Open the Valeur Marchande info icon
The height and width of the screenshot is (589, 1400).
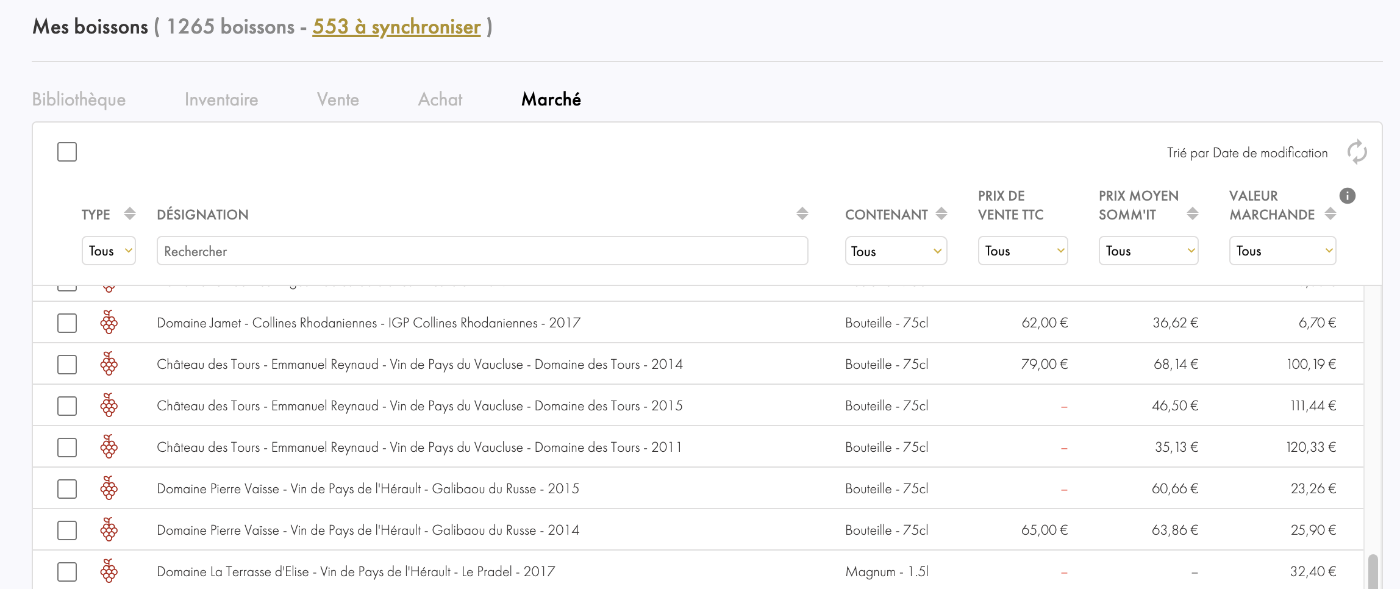pos(1348,196)
